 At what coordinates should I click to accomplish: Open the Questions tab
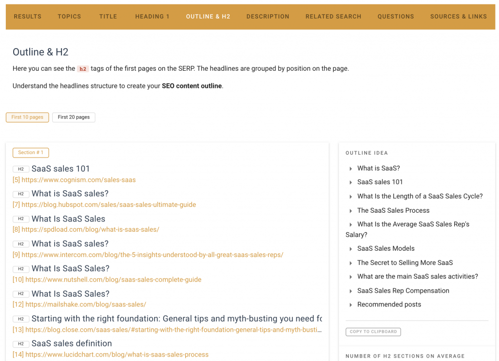[396, 17]
